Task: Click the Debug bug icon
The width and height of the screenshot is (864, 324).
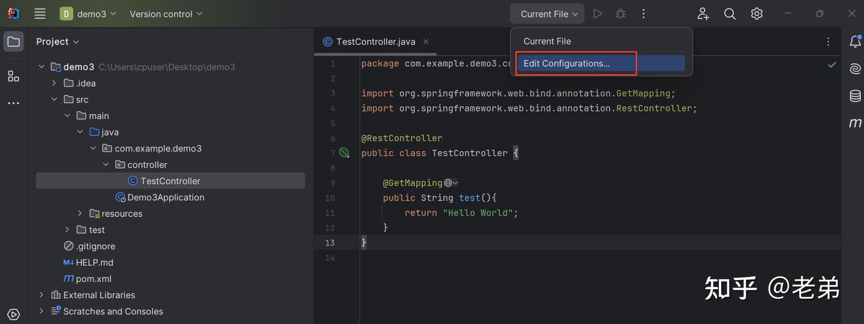Action: point(620,14)
